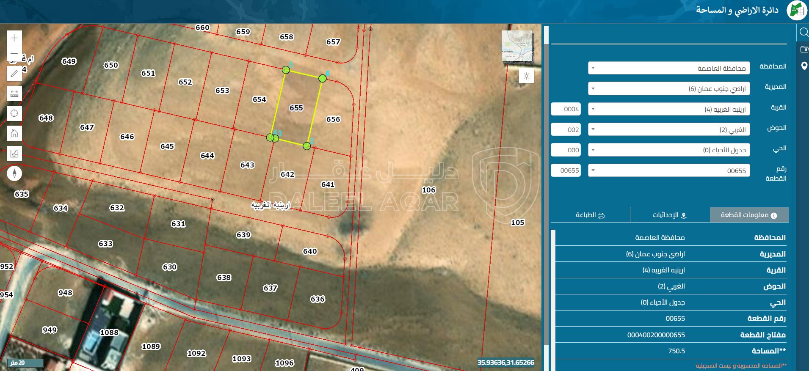The height and width of the screenshot is (371, 809).
Task: Expand the القرية village dropdown
Action: coord(668,109)
